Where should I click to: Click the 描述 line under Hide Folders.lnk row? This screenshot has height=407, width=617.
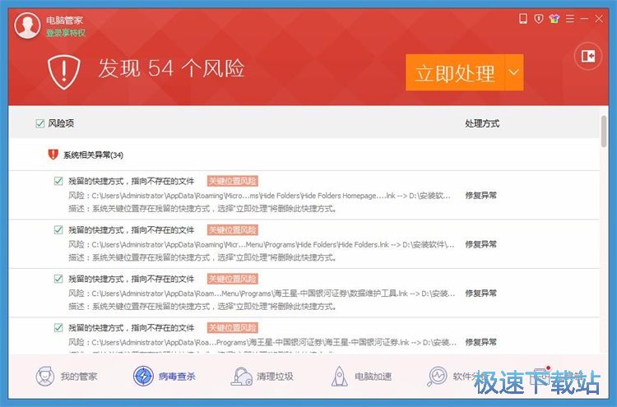point(202,257)
